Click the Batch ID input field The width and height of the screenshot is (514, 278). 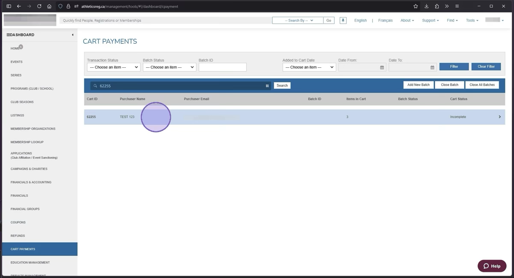pyautogui.click(x=222, y=67)
